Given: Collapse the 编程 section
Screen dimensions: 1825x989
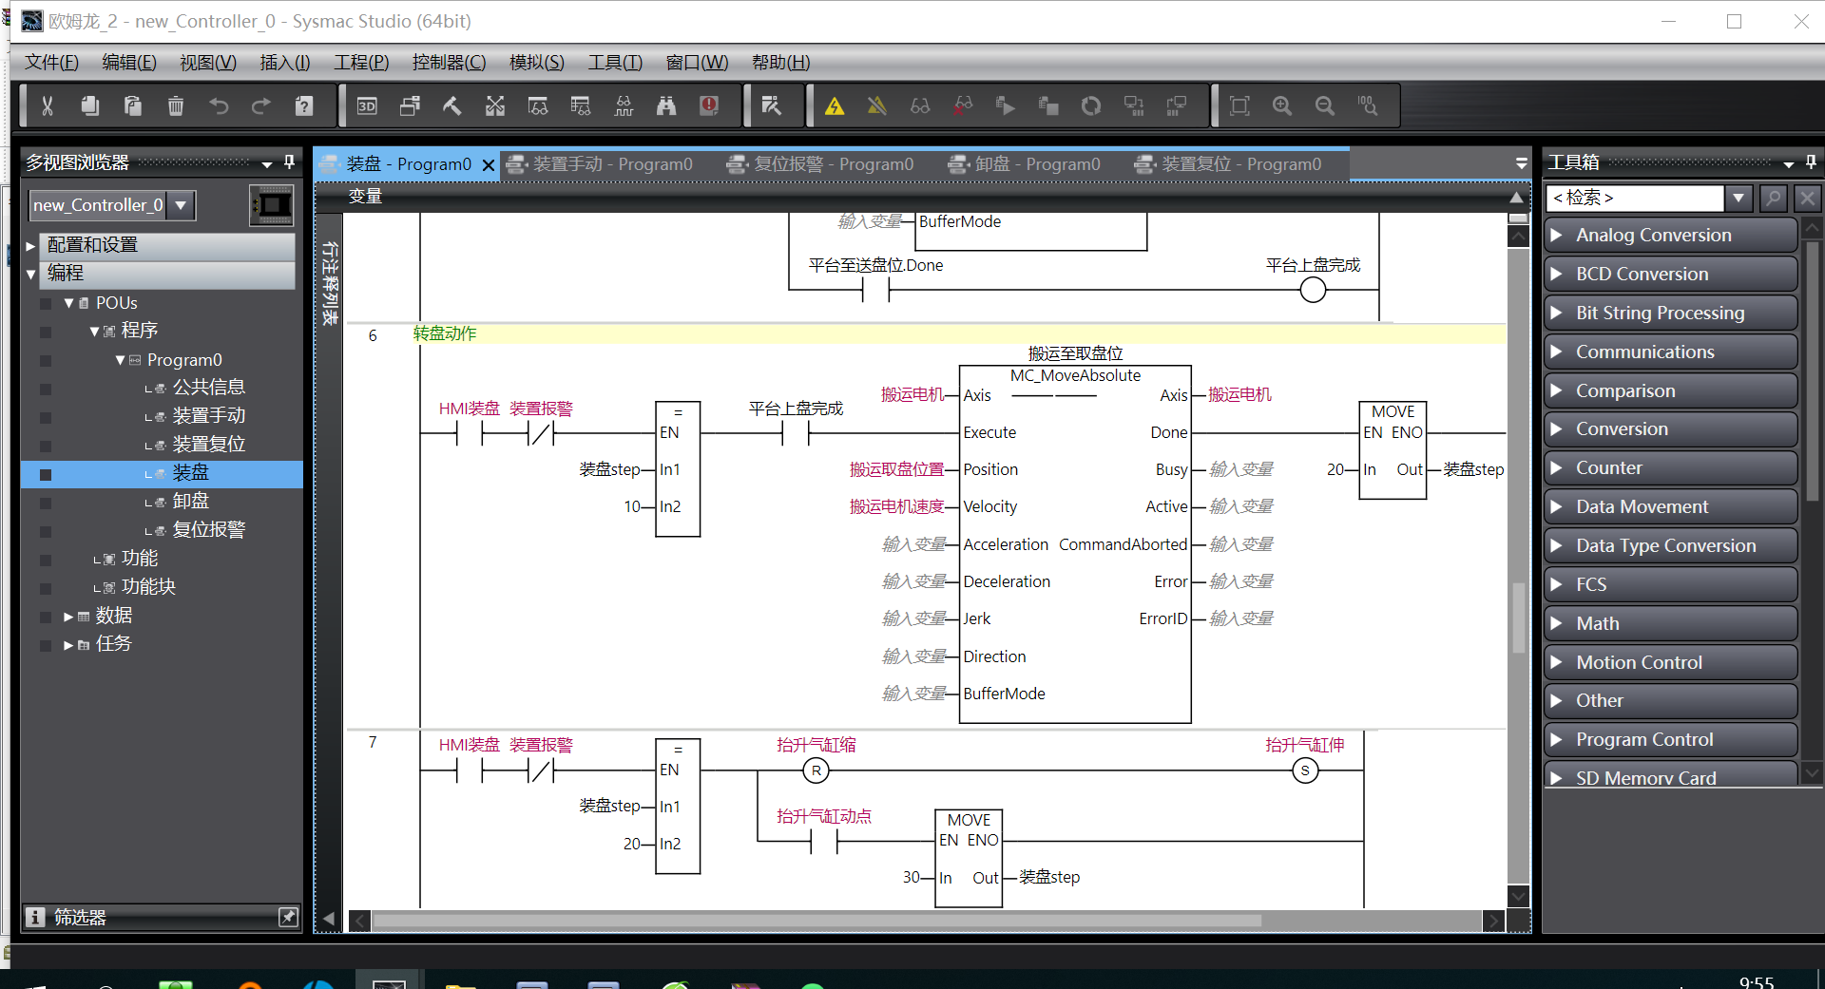Looking at the screenshot, I should [x=30, y=274].
